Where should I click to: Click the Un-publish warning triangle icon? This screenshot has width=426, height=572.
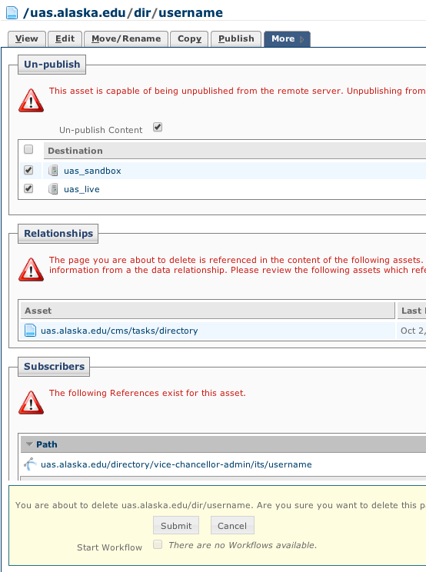(x=31, y=100)
